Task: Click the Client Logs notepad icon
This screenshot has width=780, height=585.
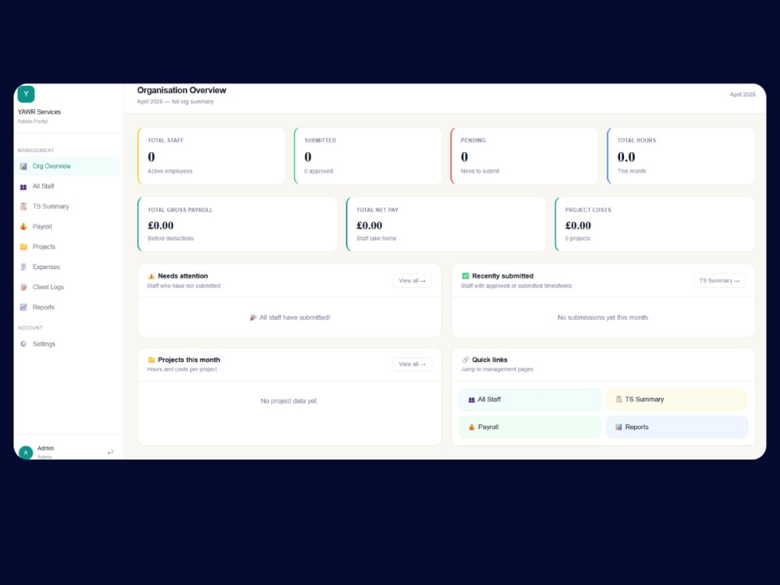Action: (x=23, y=287)
